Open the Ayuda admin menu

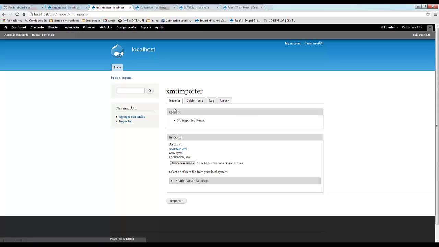click(x=159, y=27)
